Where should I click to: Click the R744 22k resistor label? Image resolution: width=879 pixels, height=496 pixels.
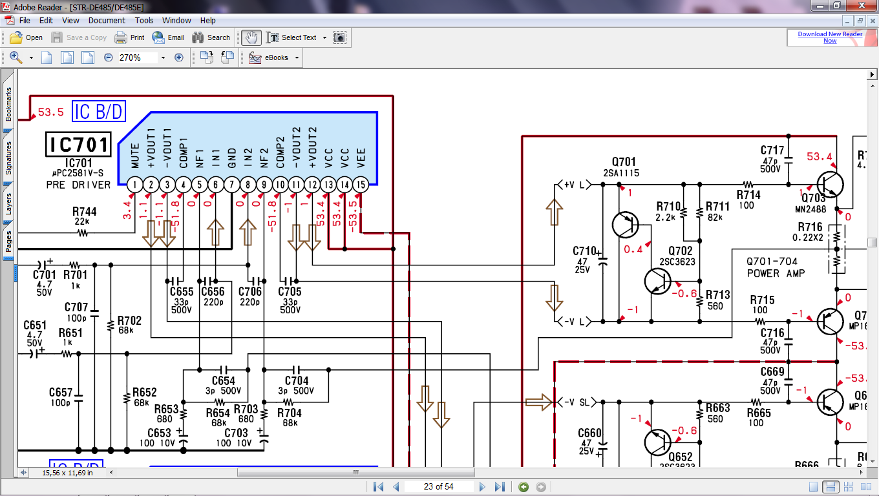click(x=85, y=216)
